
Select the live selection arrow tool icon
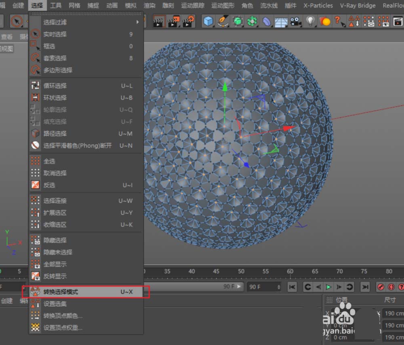[x=17, y=21]
